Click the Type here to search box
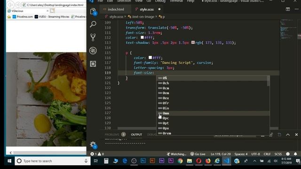This screenshot has height=169, width=301. pos(53,161)
